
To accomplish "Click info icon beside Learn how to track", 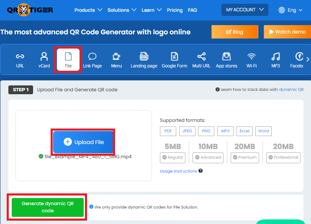I will point(217,90).
